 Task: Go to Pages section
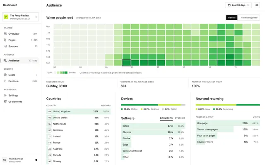coord(20,40)
